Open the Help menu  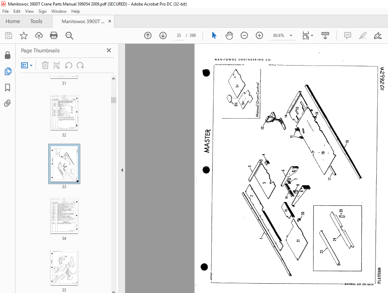pyautogui.click(x=75, y=11)
